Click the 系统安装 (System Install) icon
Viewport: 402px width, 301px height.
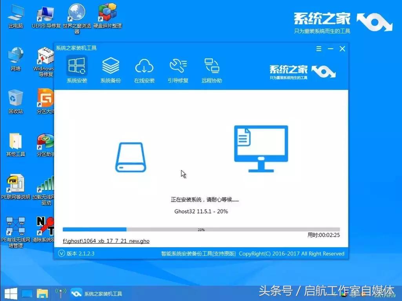coord(77,69)
